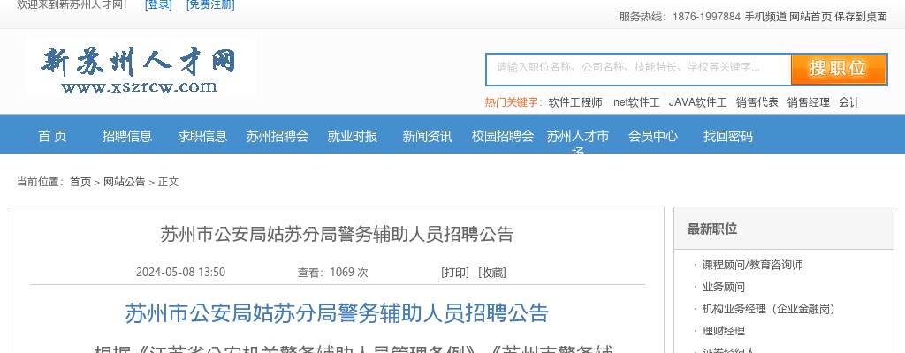Image resolution: width=905 pixels, height=353 pixels.
Task: Go to 会员中心 page
Action: pyautogui.click(x=653, y=136)
